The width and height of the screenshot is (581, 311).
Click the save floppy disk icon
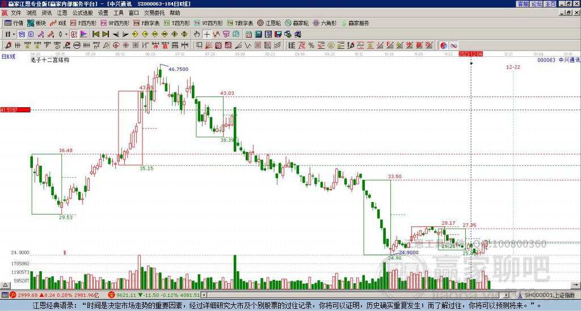pyautogui.click(x=278, y=35)
